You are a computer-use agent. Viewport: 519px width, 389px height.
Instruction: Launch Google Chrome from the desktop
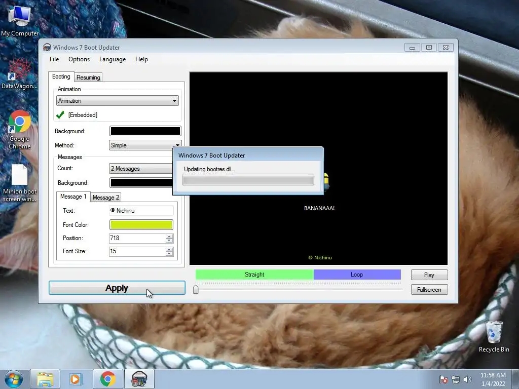click(x=20, y=130)
